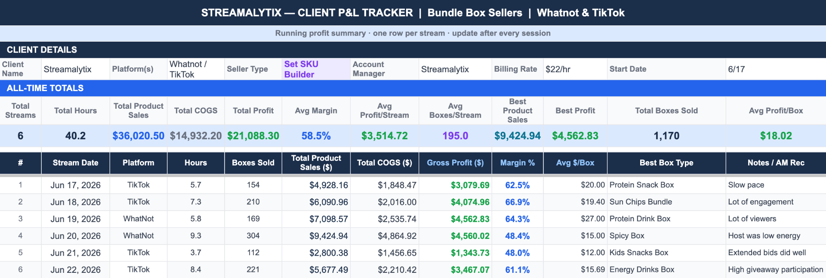826x278 pixels.
Task: Select Total Streams value '6'
Action: pos(20,136)
